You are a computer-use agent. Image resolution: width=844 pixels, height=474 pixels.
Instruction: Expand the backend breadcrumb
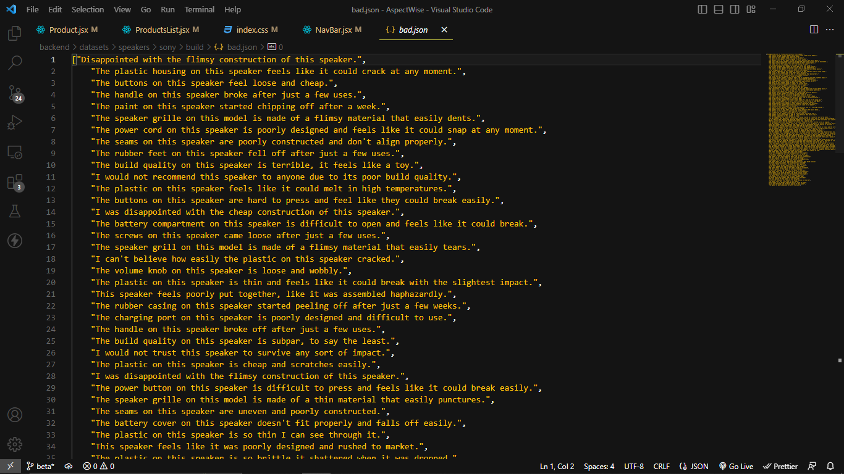(x=54, y=47)
